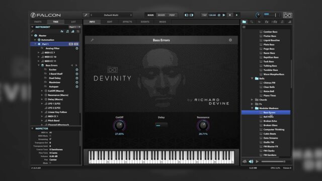This screenshot has width=322, height=181.
Task: Expand the MIDI CC 7 tree node
Action: click(x=38, y=52)
